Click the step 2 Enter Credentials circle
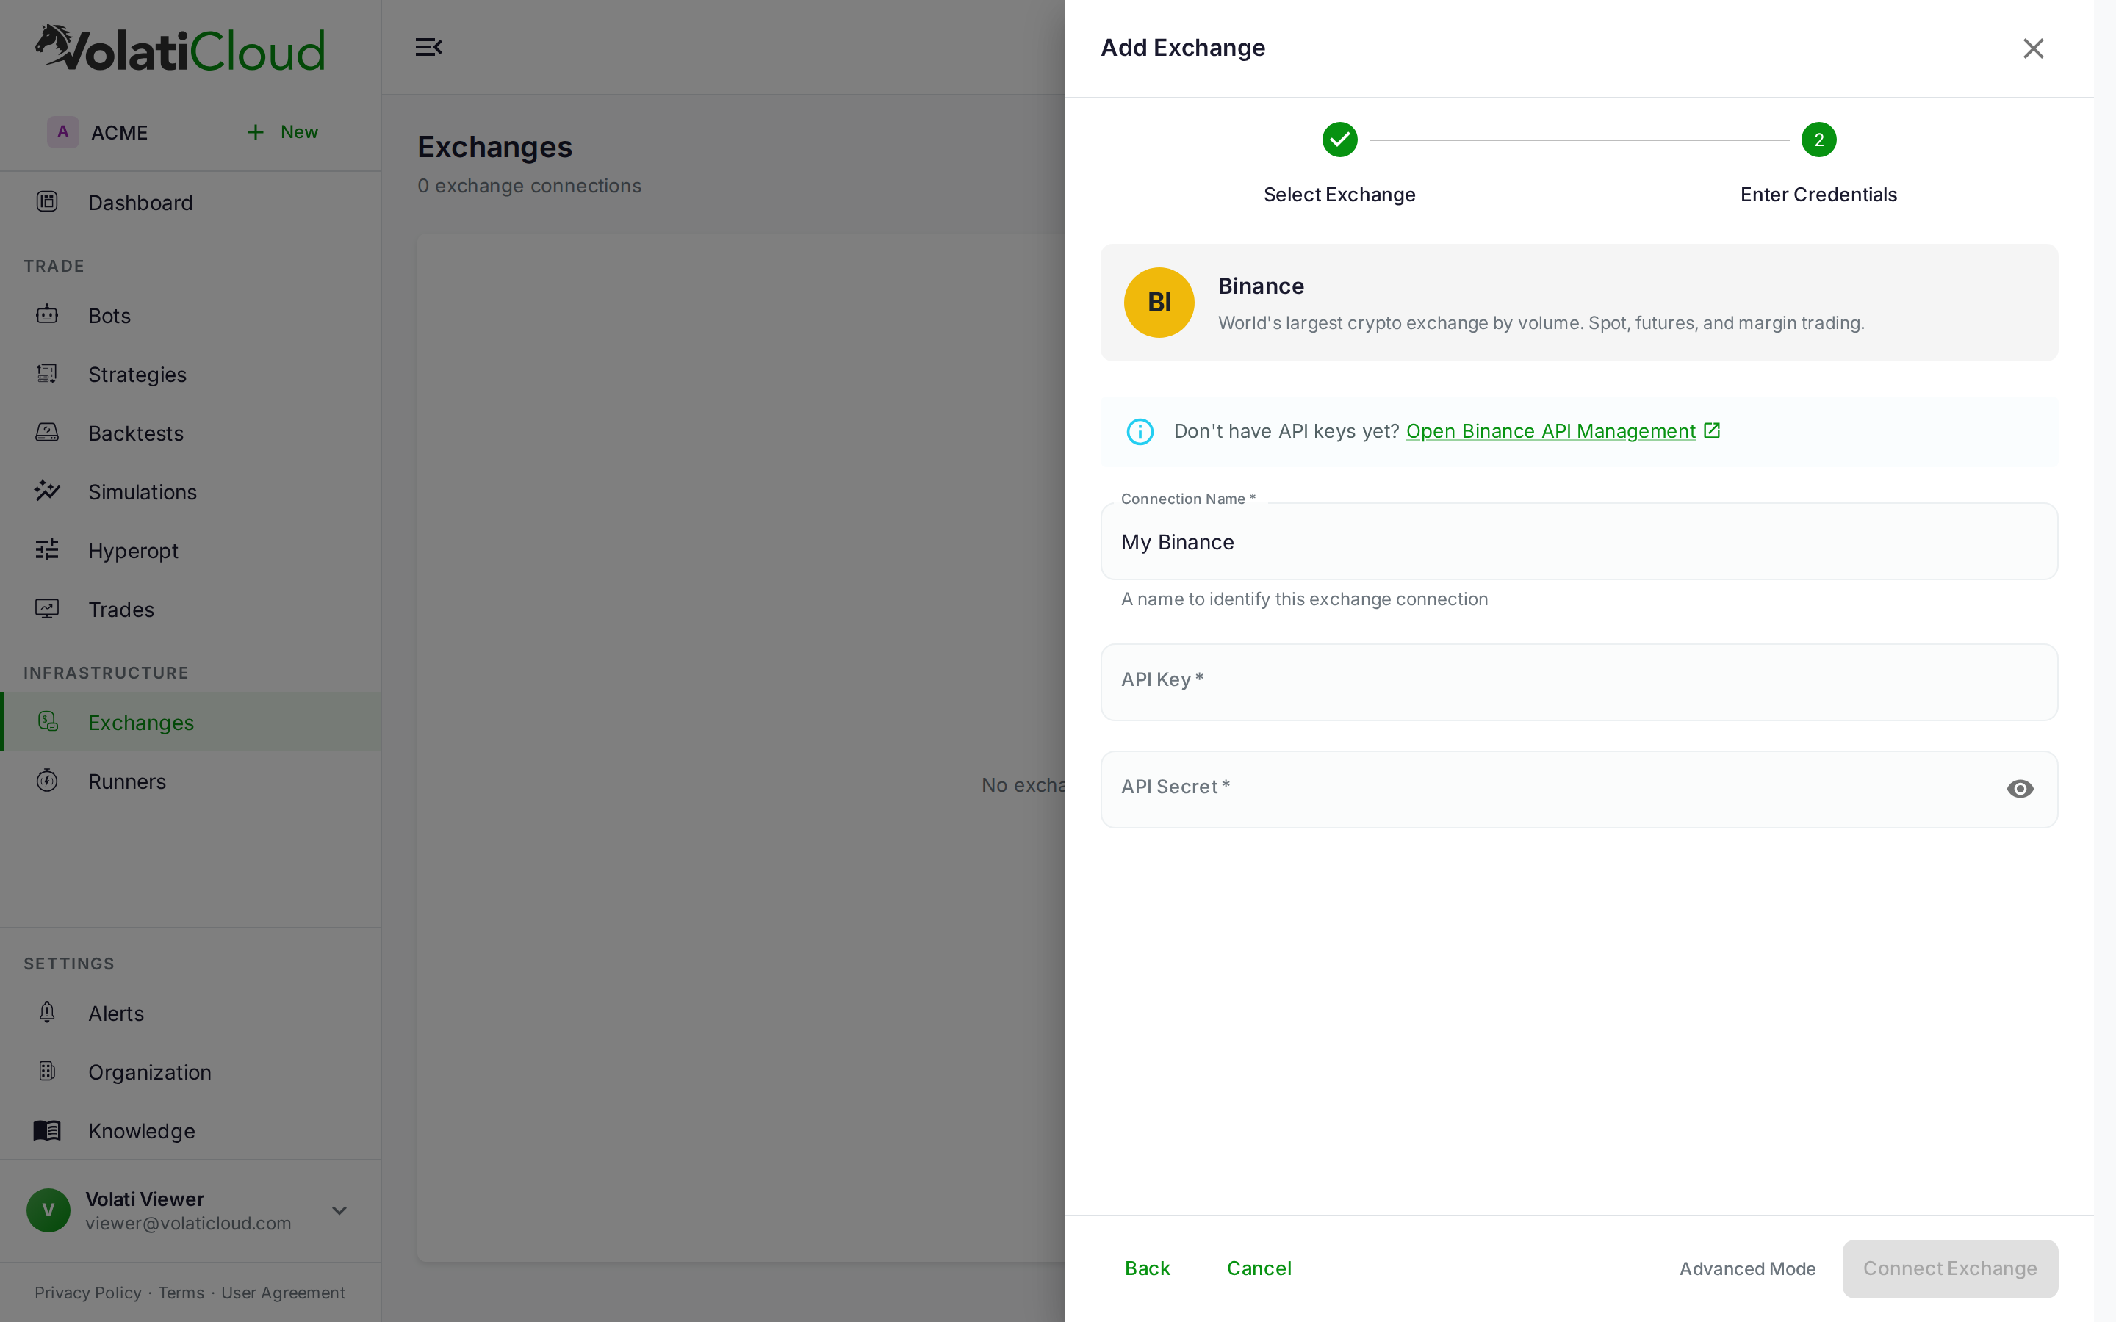 (1818, 140)
